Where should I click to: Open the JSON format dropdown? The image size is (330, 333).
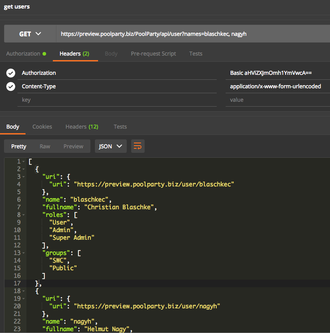point(111,146)
